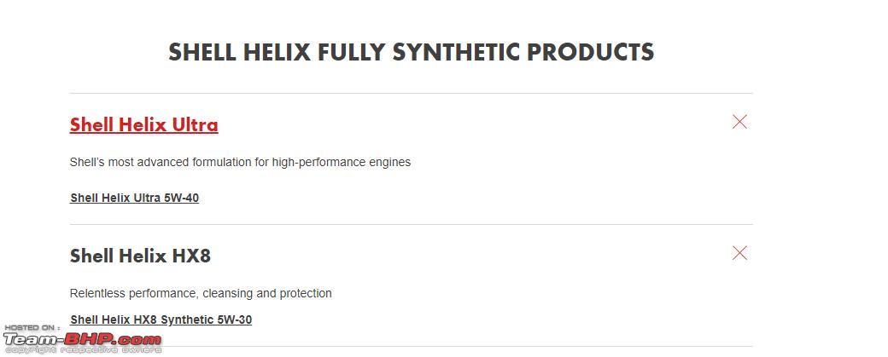The height and width of the screenshot is (357, 888).
Task: Select the Shell Helix HX8 accordion heading
Action: pyautogui.click(x=140, y=256)
